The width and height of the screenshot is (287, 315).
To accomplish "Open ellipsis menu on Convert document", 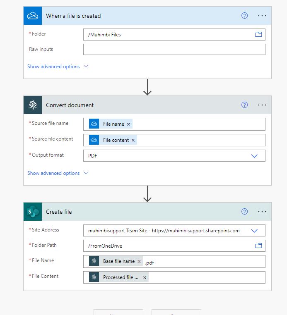I will tap(262, 105).
